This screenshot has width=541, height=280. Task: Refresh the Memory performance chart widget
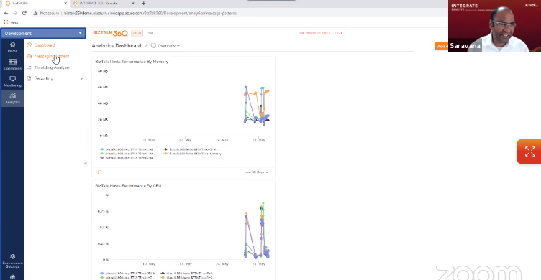99,172
